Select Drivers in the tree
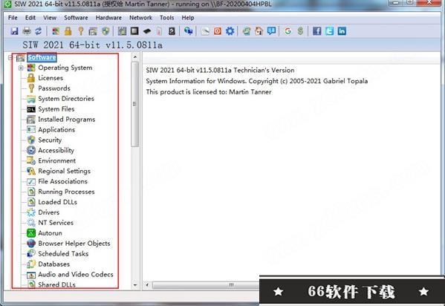Screen dimensions: 445x306 [48, 212]
